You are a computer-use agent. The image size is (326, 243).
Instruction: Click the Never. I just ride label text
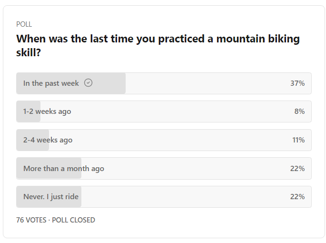click(x=51, y=197)
